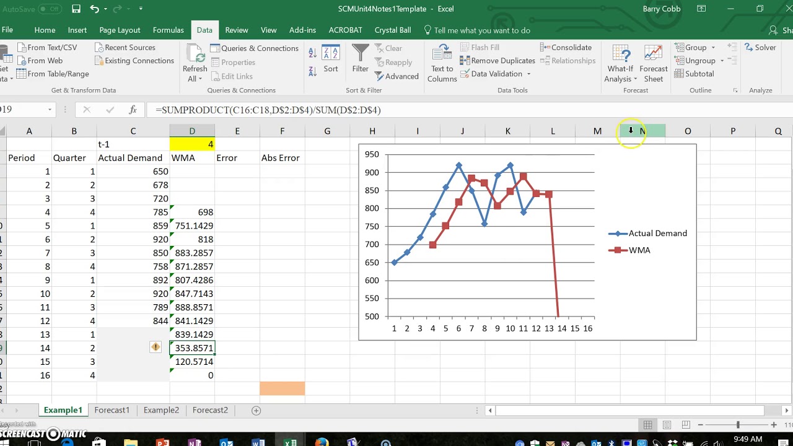The width and height of the screenshot is (793, 446).
Task: Open the Crystal Ball tab
Action: pyautogui.click(x=393, y=30)
